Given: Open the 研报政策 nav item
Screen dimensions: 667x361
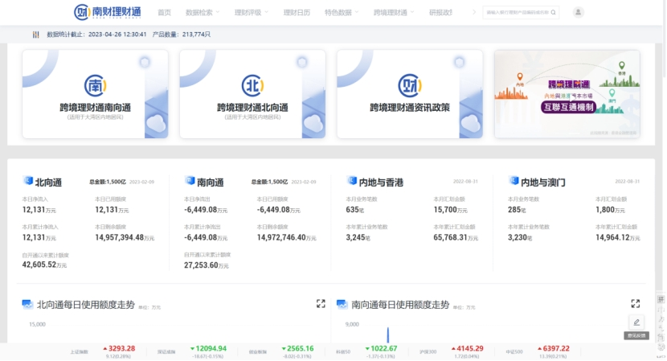Looking at the screenshot, I should (440, 12).
